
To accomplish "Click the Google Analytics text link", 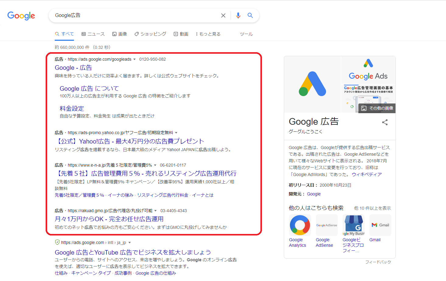I will pyautogui.click(x=298, y=242).
